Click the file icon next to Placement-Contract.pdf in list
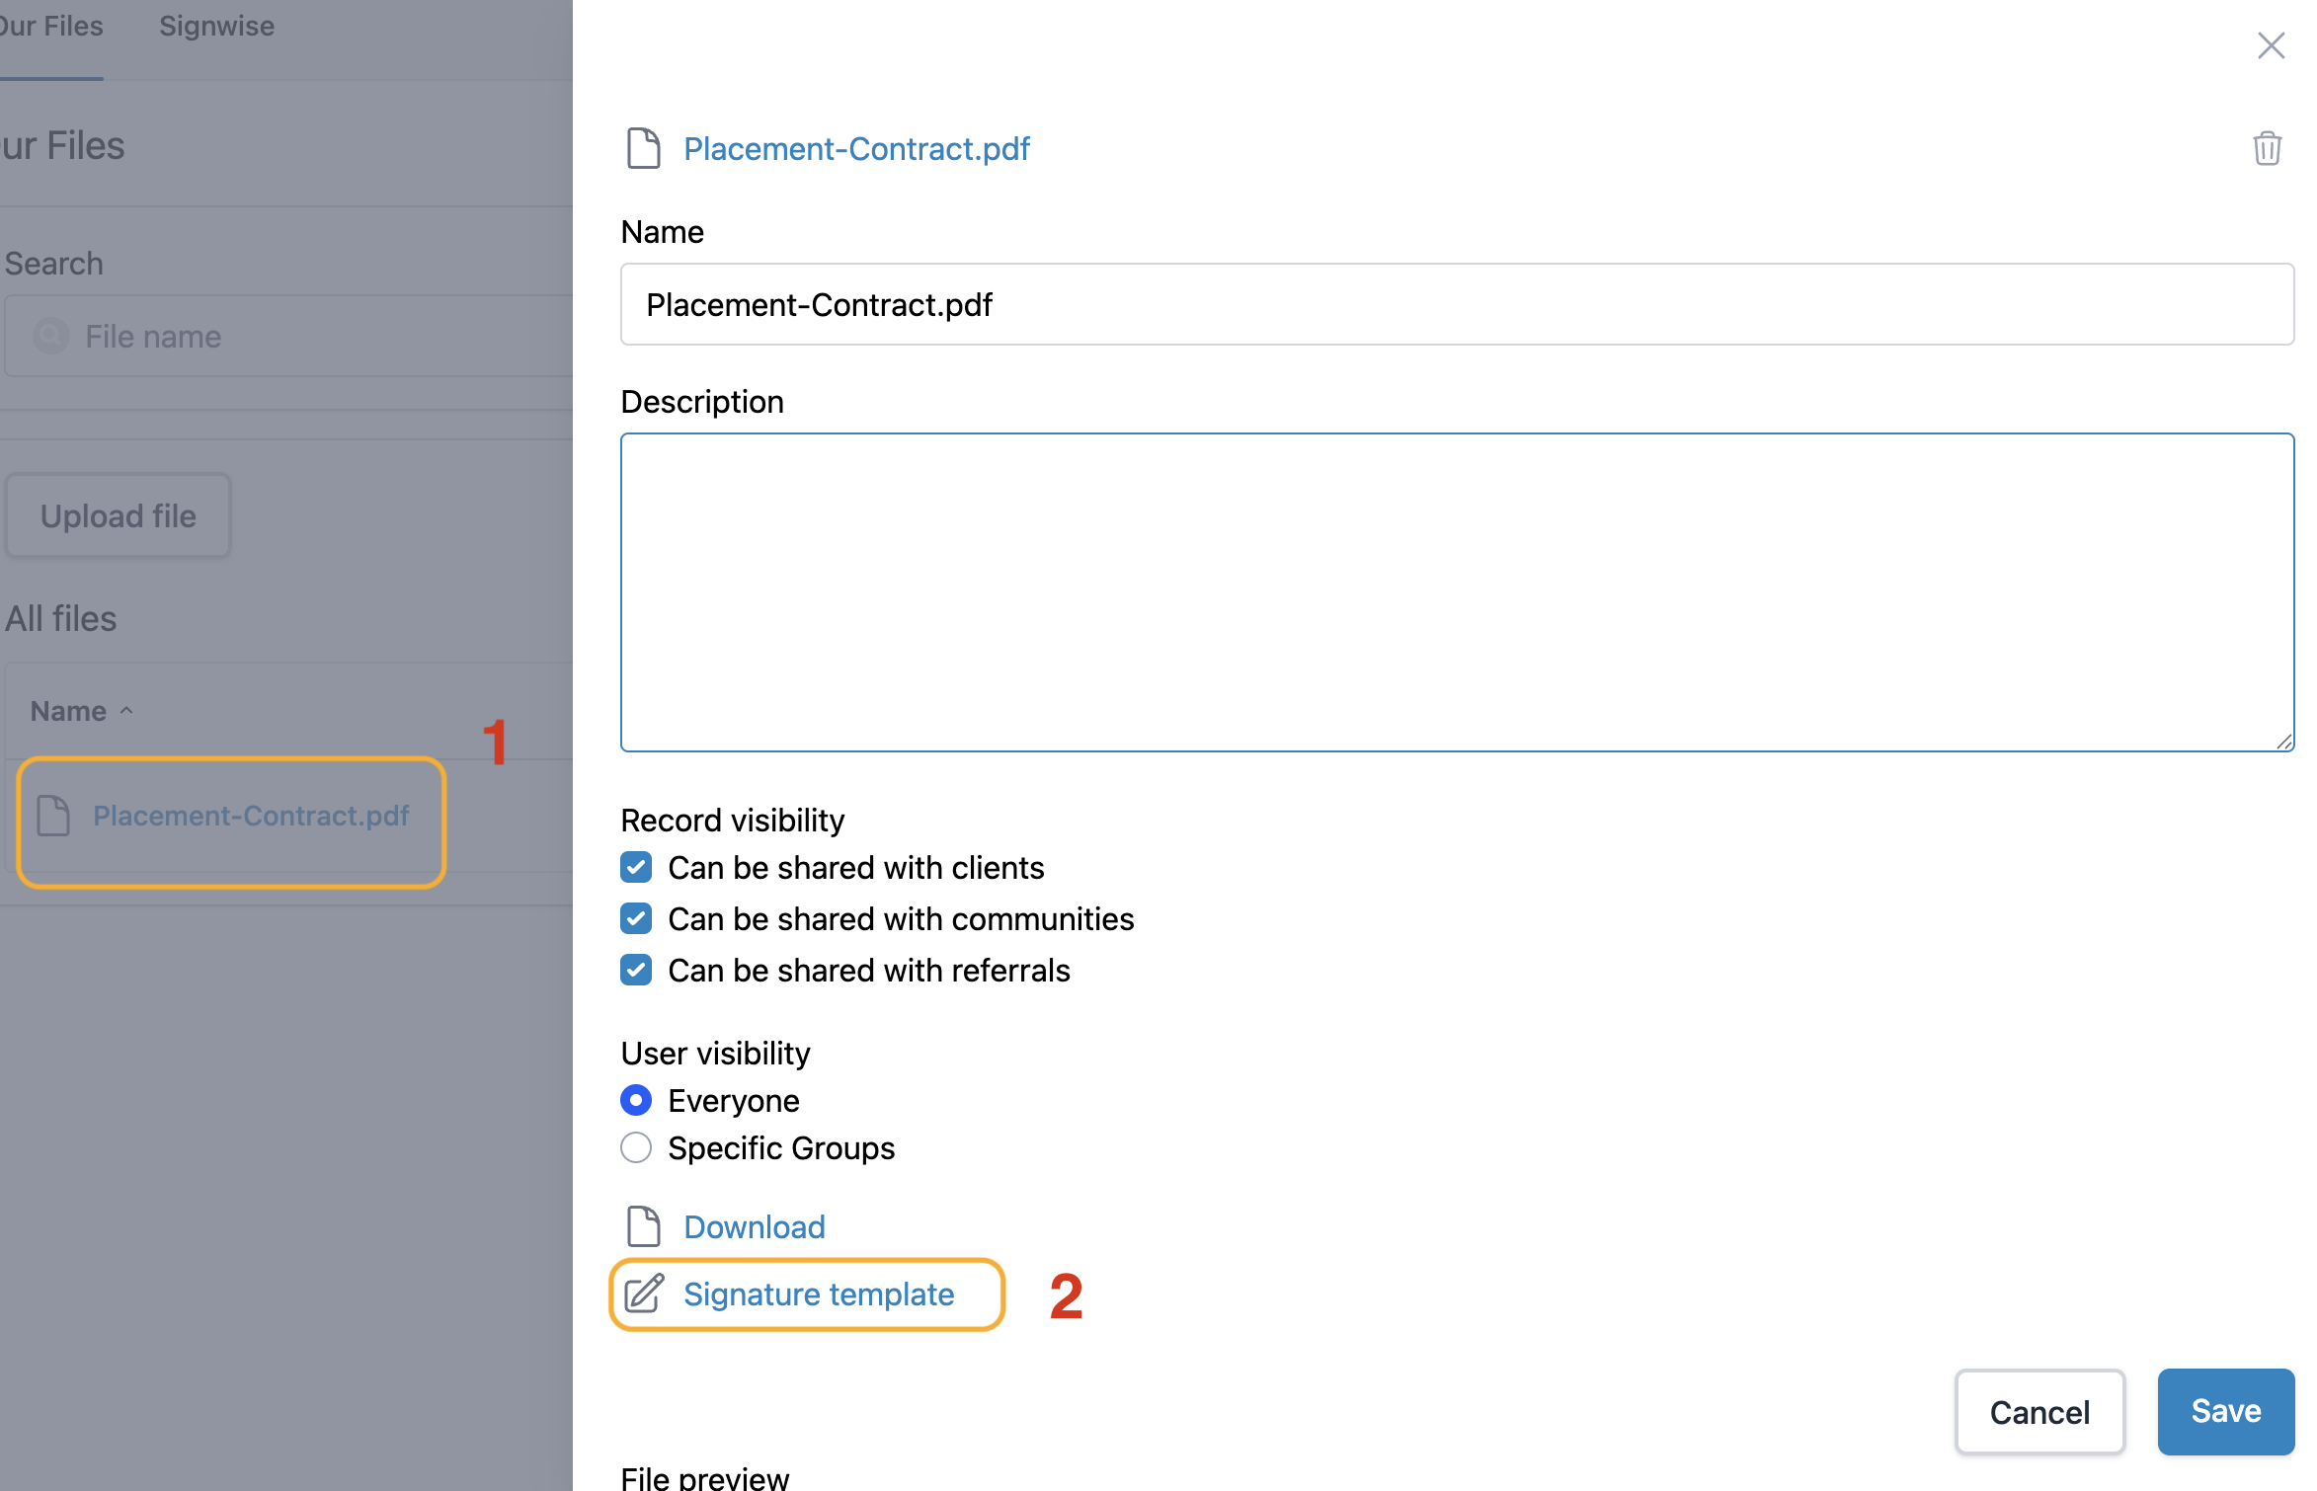The height and width of the screenshot is (1491, 2317). [53, 816]
